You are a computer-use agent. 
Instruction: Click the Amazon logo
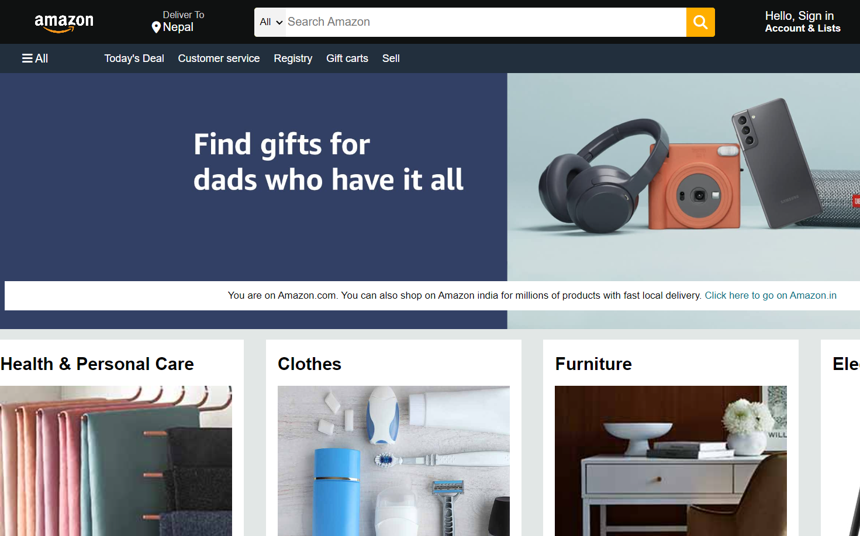(x=64, y=23)
